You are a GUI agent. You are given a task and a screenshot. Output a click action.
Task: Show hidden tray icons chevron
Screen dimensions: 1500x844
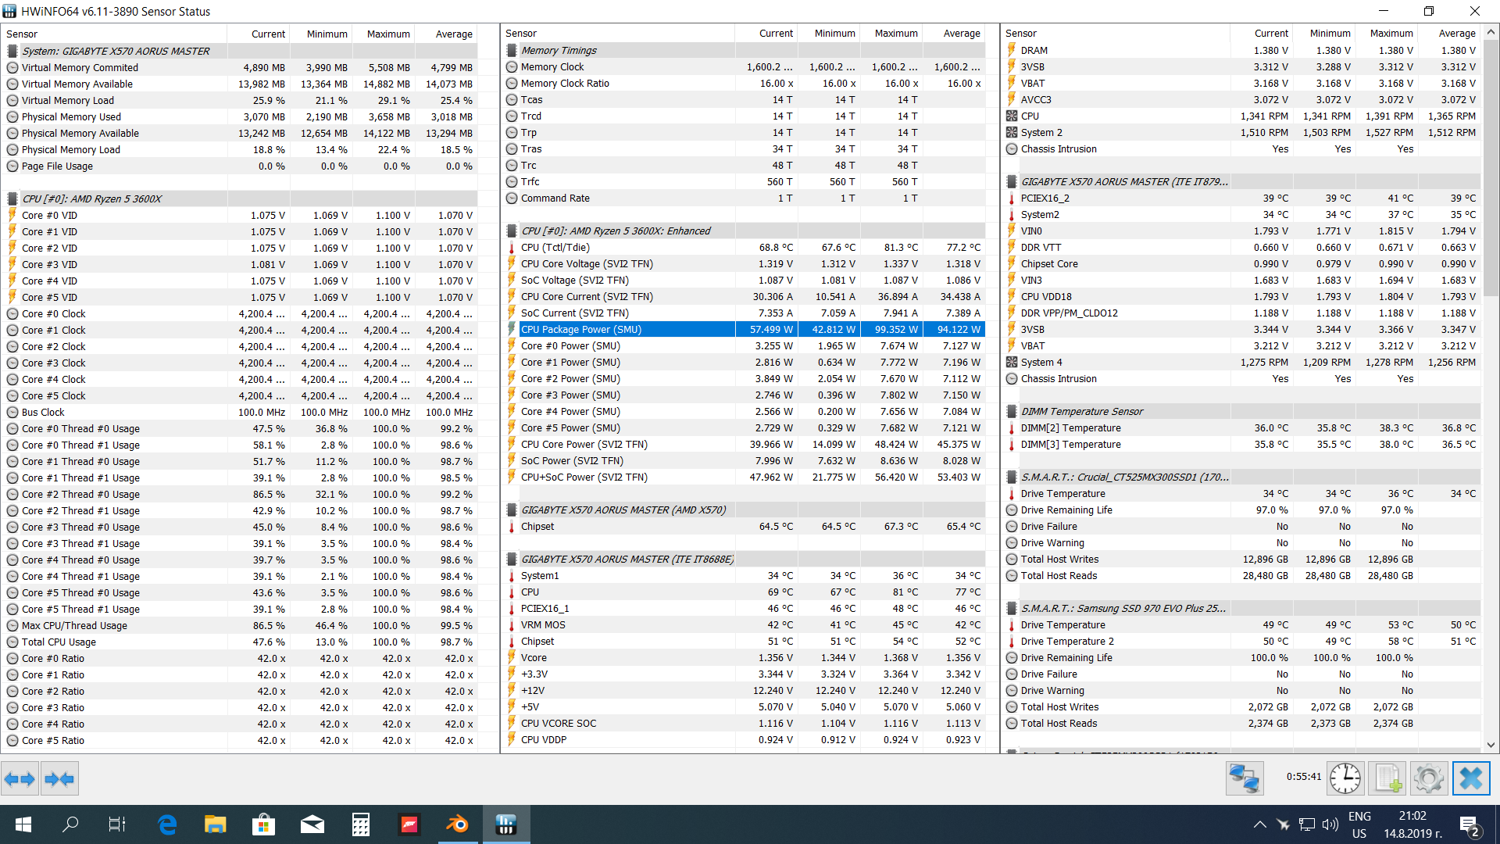click(x=1259, y=824)
